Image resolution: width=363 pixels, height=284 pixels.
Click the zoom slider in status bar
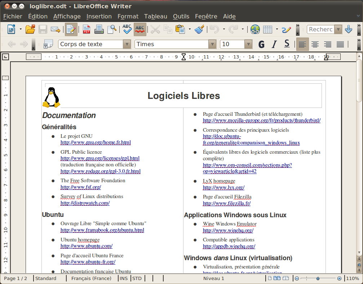pyautogui.click(x=318, y=279)
